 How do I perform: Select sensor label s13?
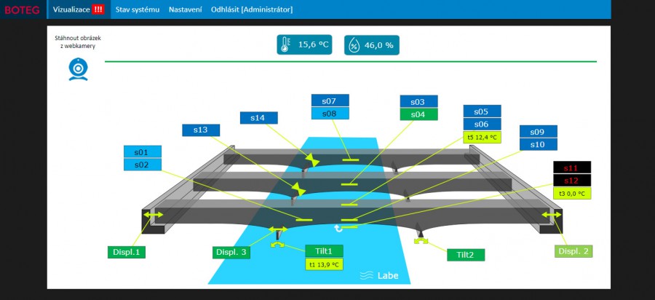tap(201, 130)
